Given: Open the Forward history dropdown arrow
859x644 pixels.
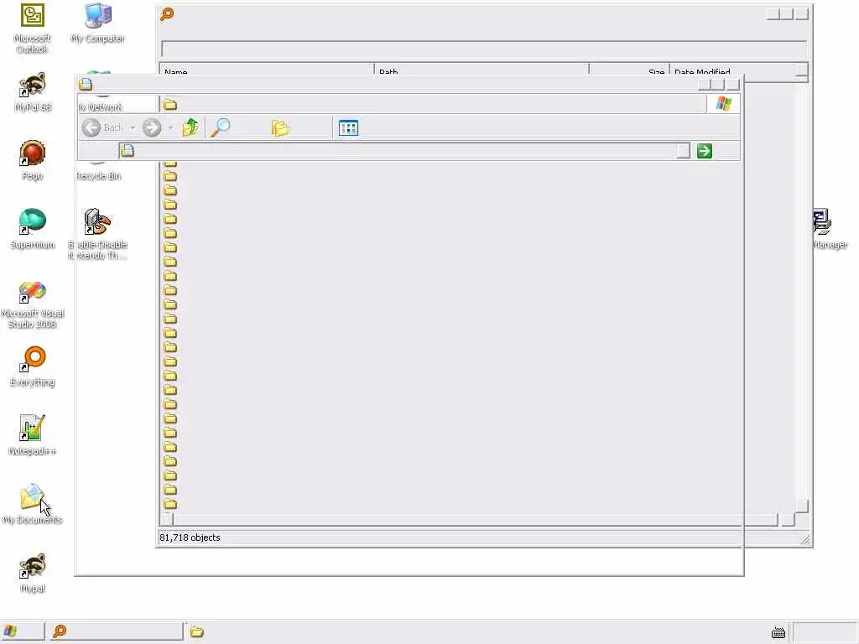Looking at the screenshot, I should tap(171, 128).
